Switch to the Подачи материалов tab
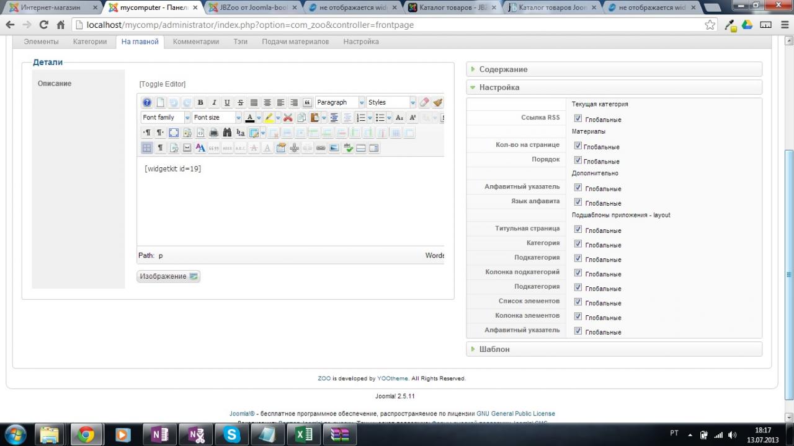This screenshot has height=446, width=794. [x=295, y=42]
